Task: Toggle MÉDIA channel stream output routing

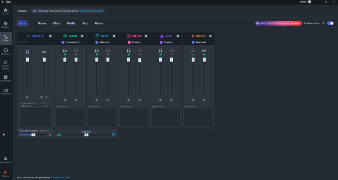Action: (x=139, y=51)
